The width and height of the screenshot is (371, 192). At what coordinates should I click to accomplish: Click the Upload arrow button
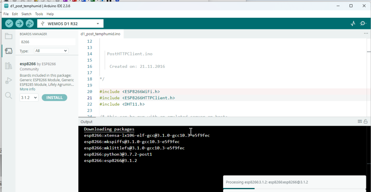[x=19, y=24]
